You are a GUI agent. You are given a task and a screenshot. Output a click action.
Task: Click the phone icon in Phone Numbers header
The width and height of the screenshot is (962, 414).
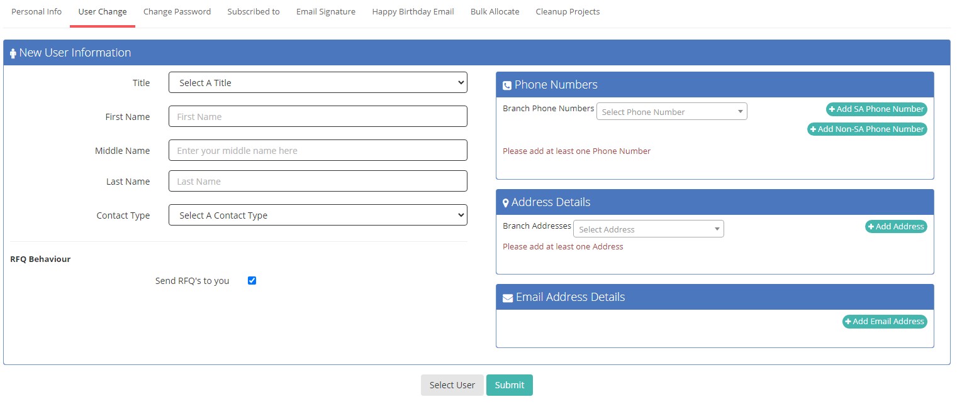[507, 85]
